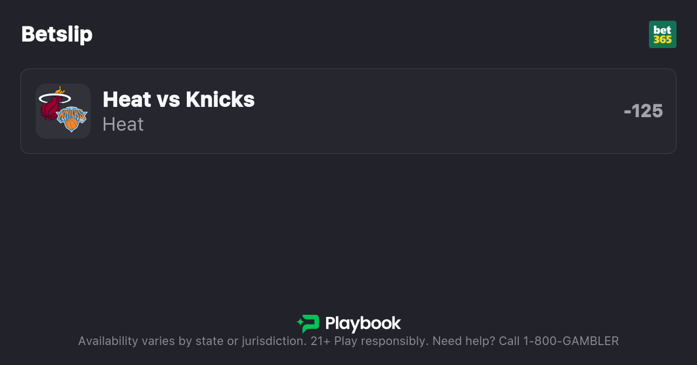
Task: Select the bet365 green square badge
Action: tap(662, 34)
